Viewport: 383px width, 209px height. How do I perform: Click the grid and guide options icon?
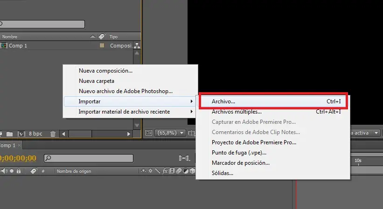[192, 133]
